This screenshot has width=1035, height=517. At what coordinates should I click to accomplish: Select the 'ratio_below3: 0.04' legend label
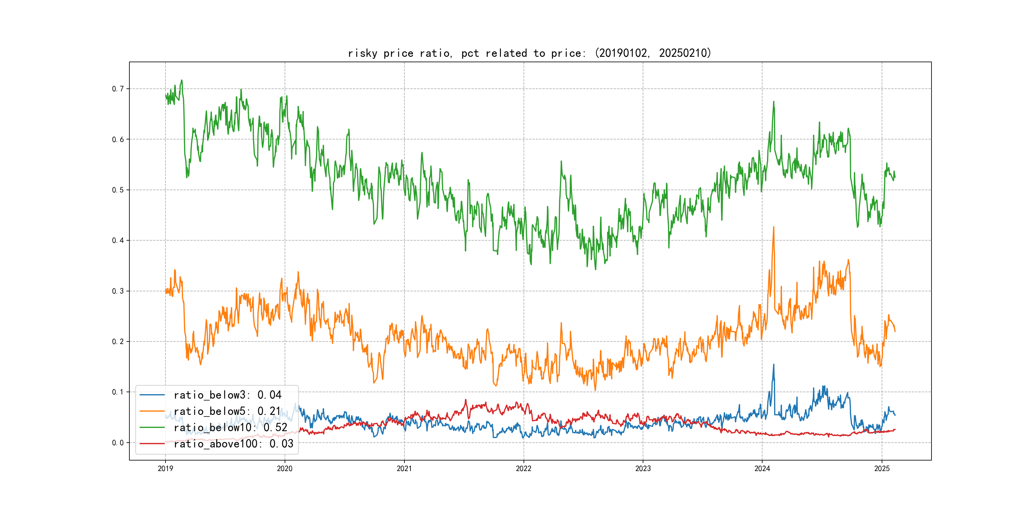(227, 395)
